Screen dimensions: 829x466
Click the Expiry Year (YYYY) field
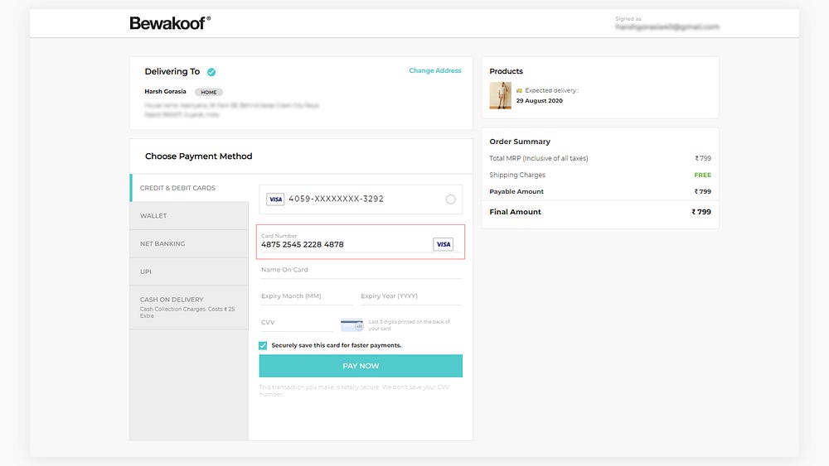(410, 296)
